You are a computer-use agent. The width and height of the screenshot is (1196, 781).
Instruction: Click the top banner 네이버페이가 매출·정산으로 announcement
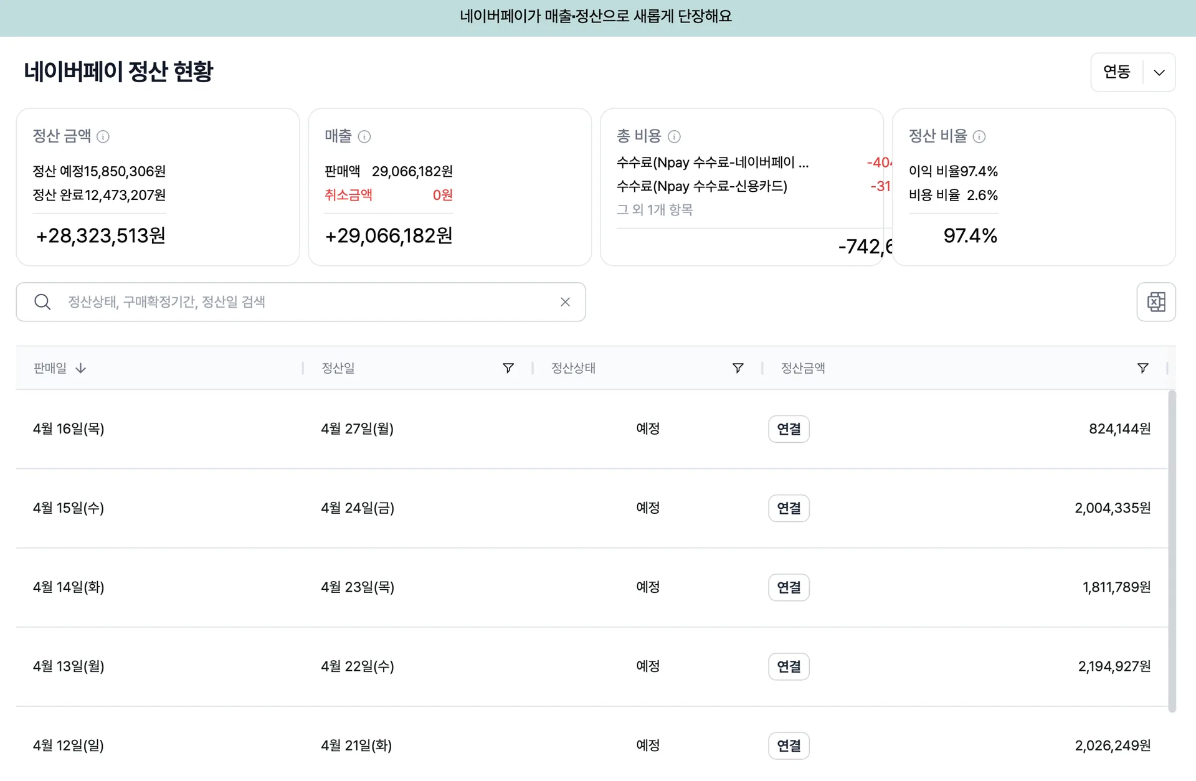click(596, 16)
